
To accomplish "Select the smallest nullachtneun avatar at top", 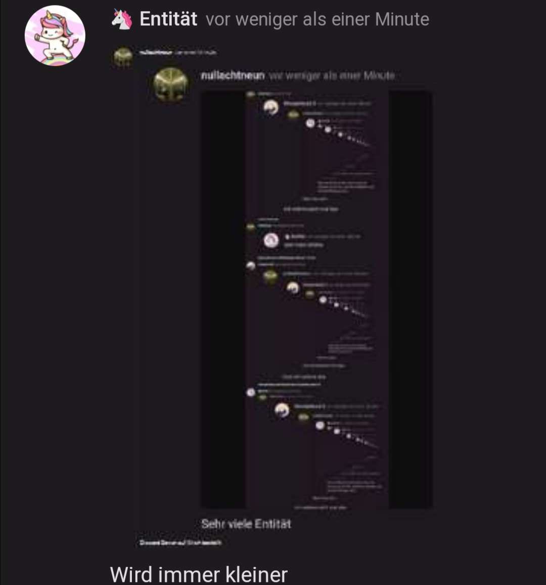I will pos(123,57).
